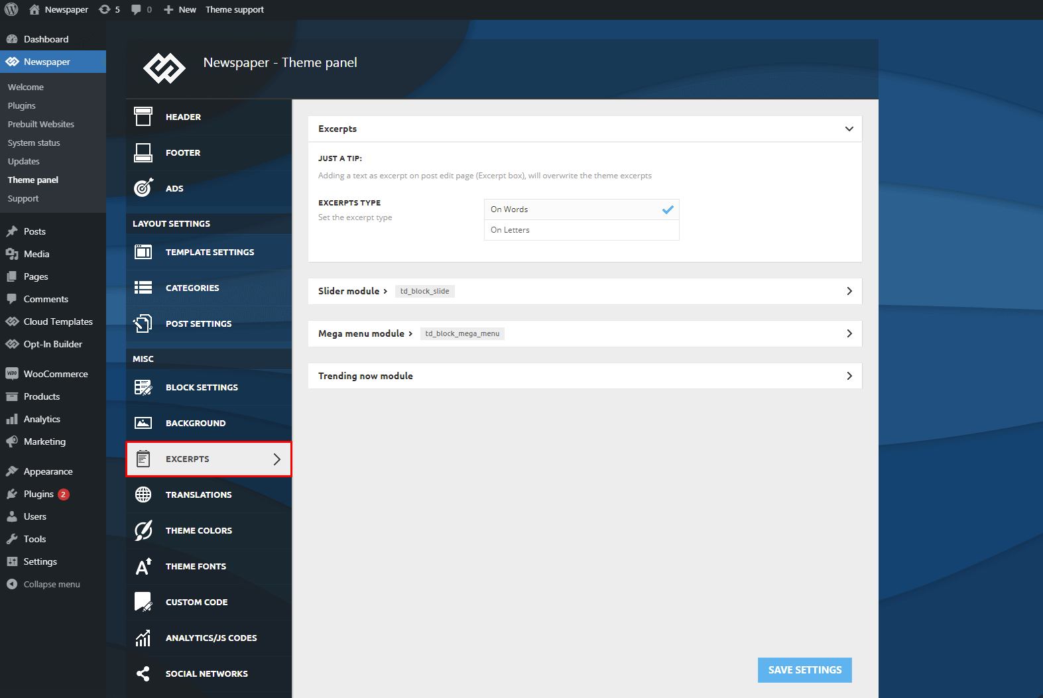Click the WordPress logo icon in admin bar
The height and width of the screenshot is (698, 1043).
click(11, 9)
